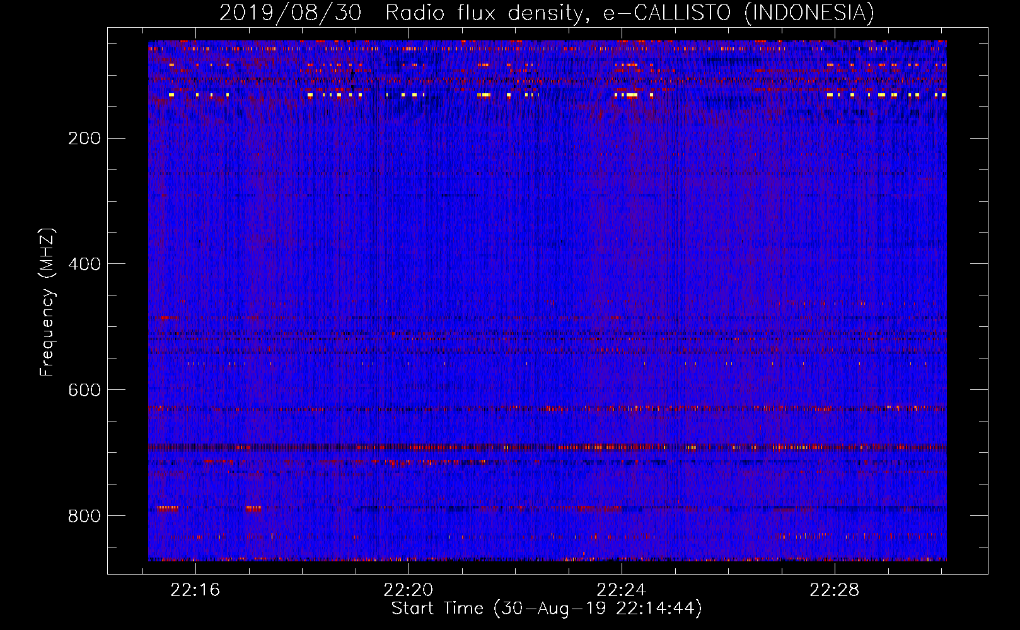The width and height of the screenshot is (1020, 630).
Task: Click the '600' frequency tick label
Action: coord(84,390)
